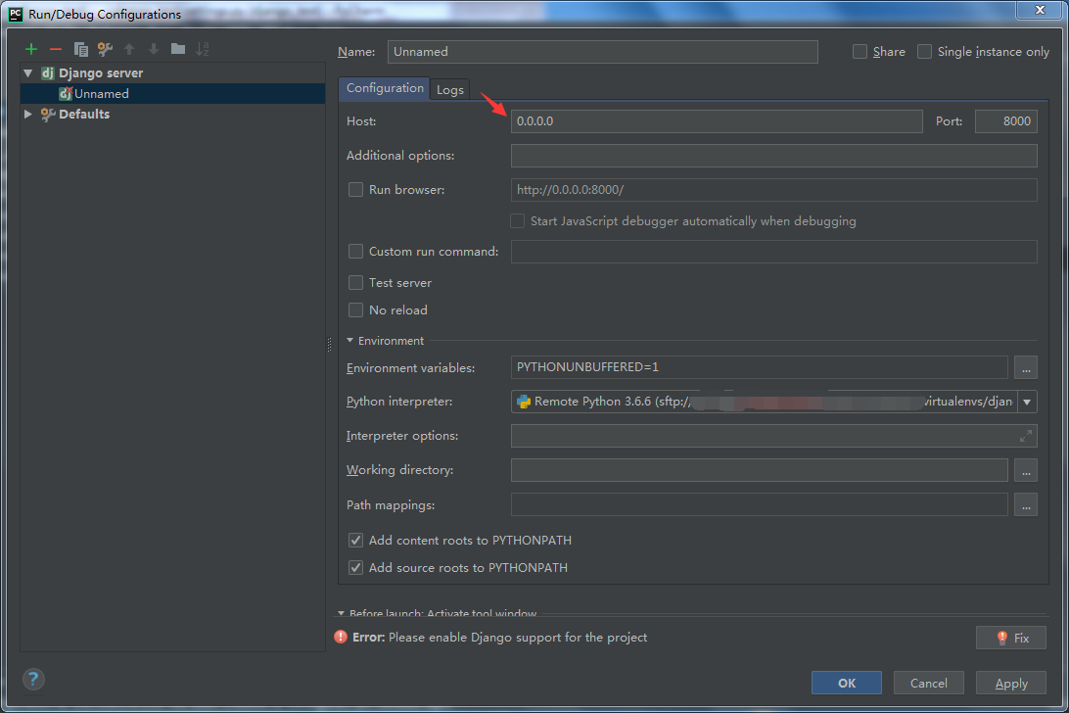Add a new configuration with the plus icon
The image size is (1069, 713).
pos(30,49)
